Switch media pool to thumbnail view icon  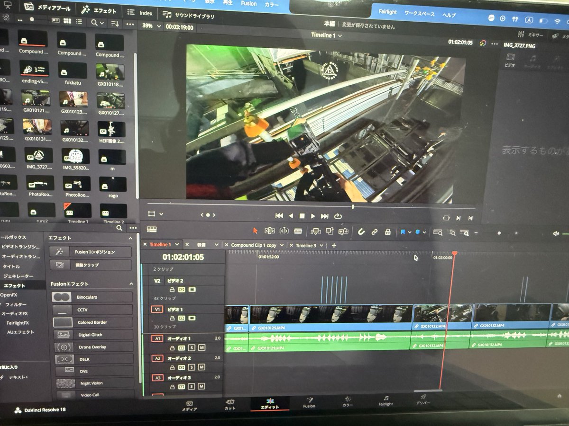pyautogui.click(x=67, y=22)
